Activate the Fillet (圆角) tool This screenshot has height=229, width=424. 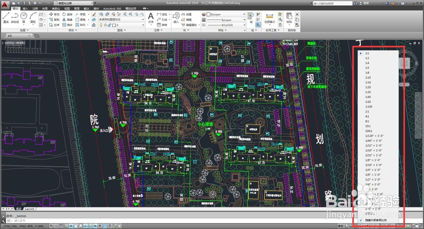(80, 19)
